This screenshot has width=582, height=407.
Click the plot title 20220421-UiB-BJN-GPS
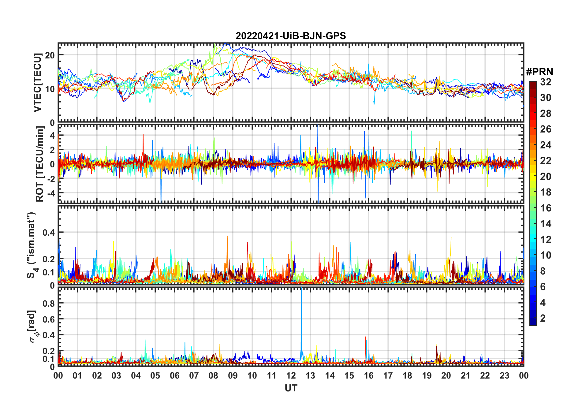click(290, 36)
